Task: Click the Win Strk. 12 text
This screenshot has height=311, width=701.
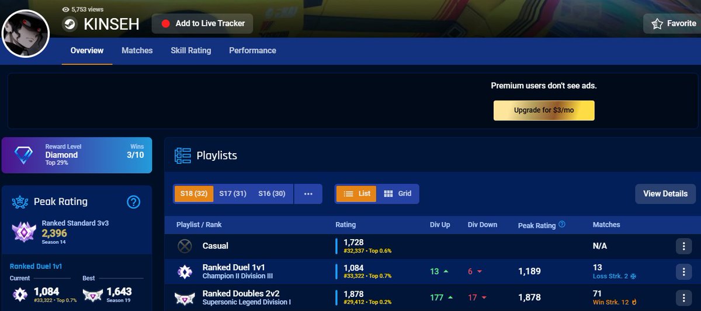Action: pyautogui.click(x=610, y=302)
